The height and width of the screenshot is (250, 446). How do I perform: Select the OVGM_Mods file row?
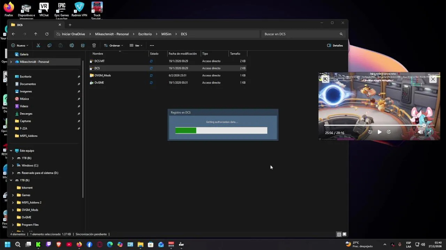coord(167,75)
